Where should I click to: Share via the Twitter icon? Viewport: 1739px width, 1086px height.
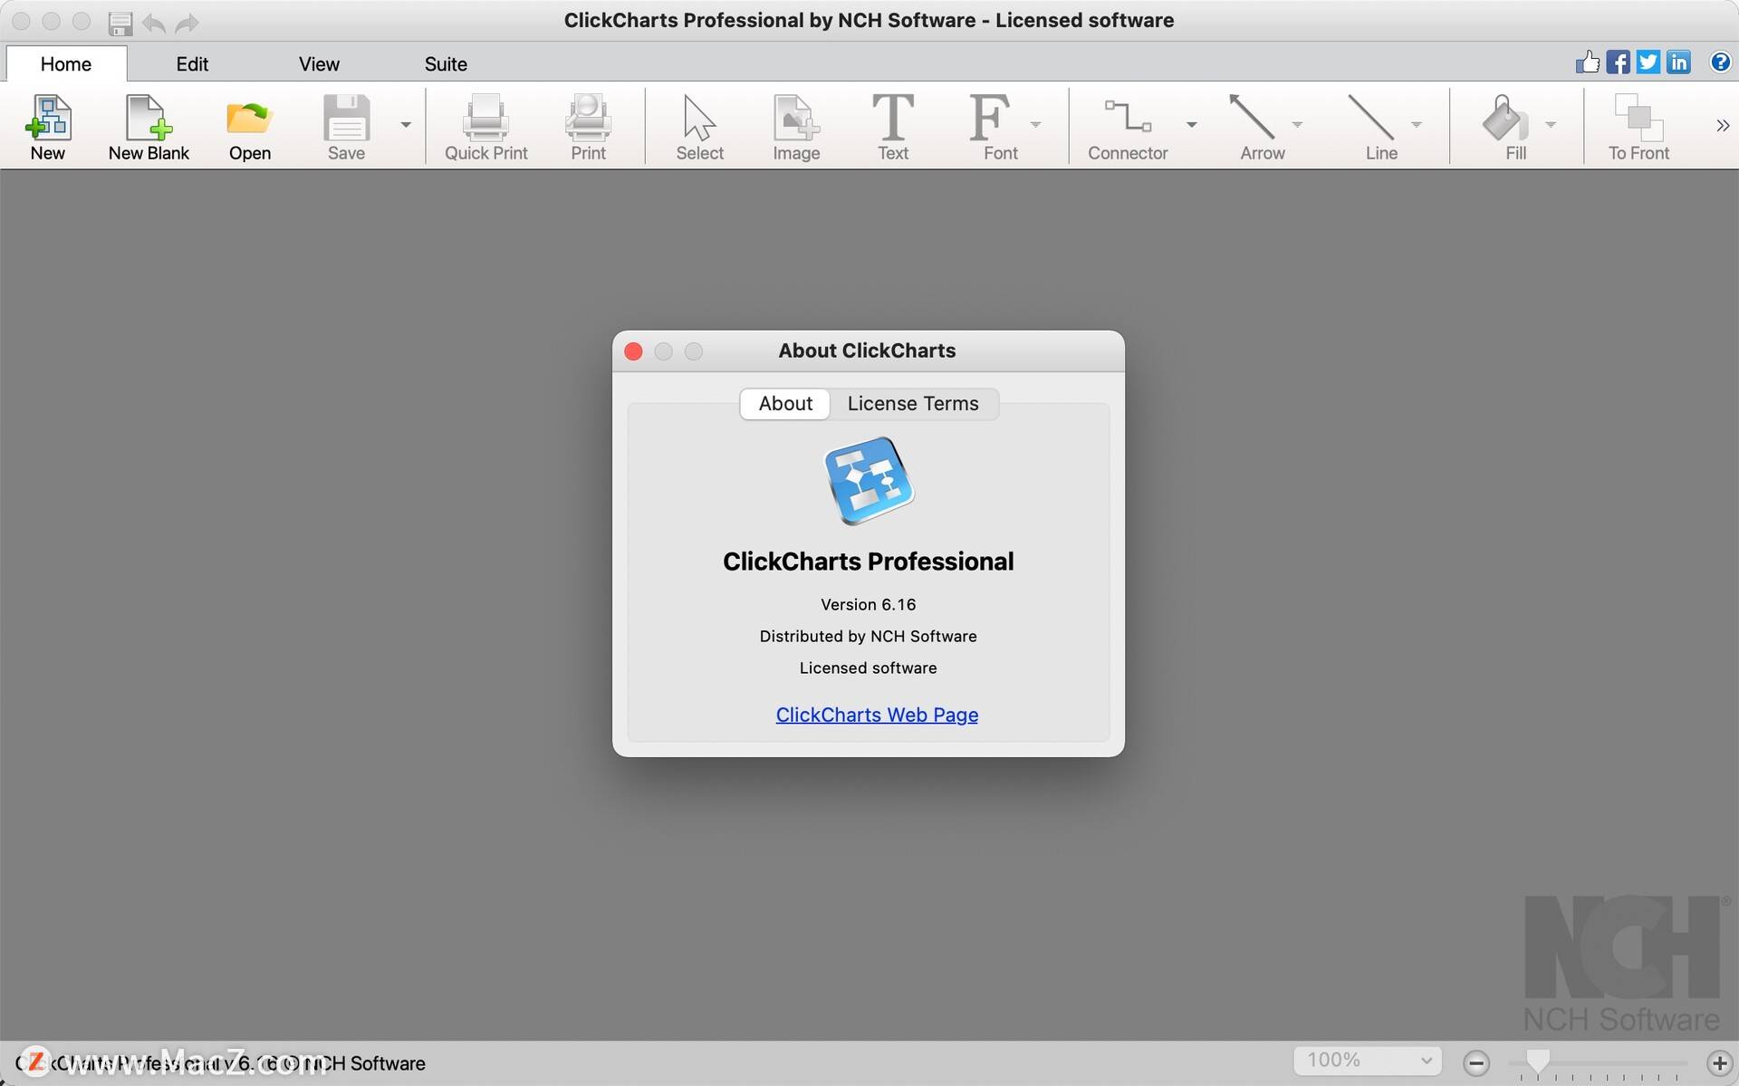1648,62
